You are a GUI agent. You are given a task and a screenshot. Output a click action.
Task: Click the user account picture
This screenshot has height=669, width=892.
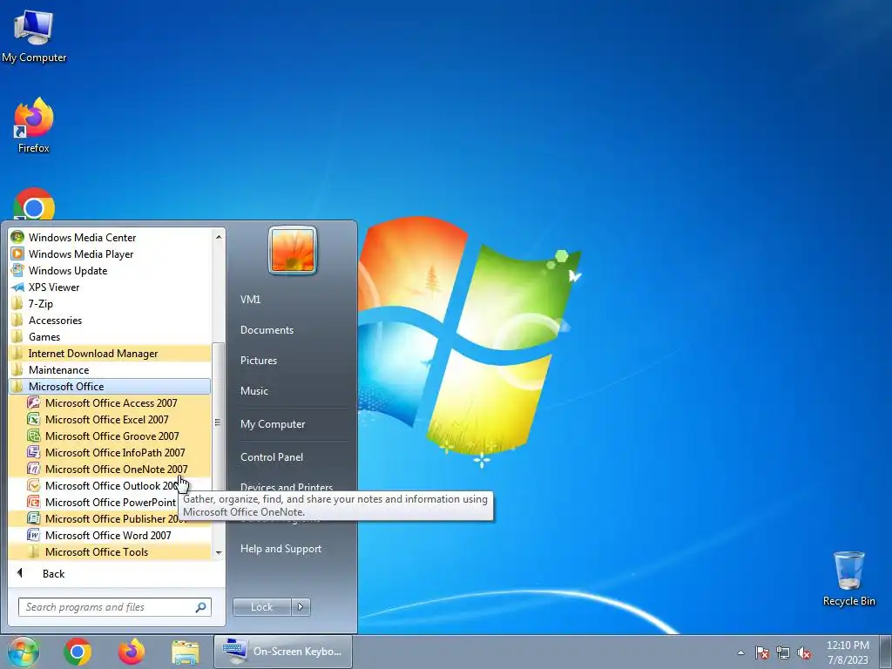[x=293, y=250]
